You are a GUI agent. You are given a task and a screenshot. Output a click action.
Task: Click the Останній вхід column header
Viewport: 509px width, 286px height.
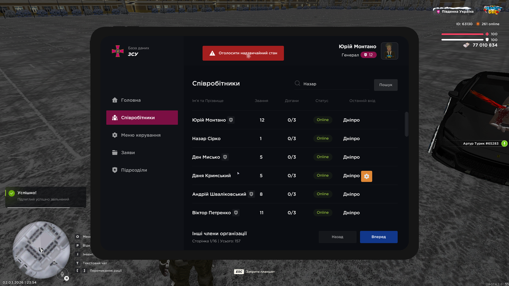coord(362,100)
